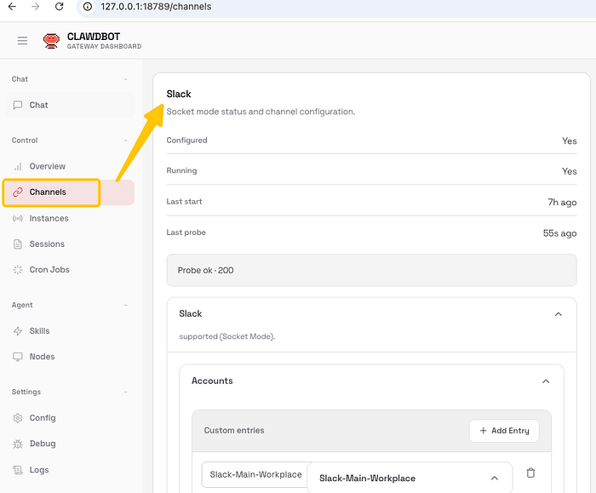Open the Skills page
This screenshot has height=493, width=596.
point(70,331)
